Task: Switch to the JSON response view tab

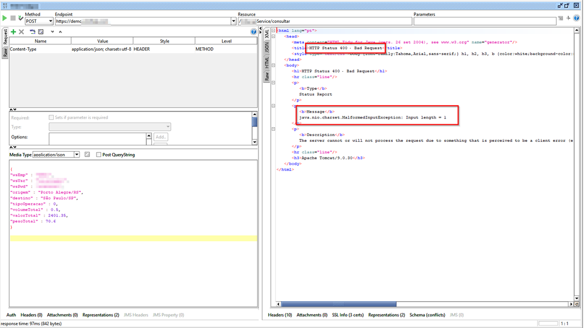Action: click(x=267, y=48)
